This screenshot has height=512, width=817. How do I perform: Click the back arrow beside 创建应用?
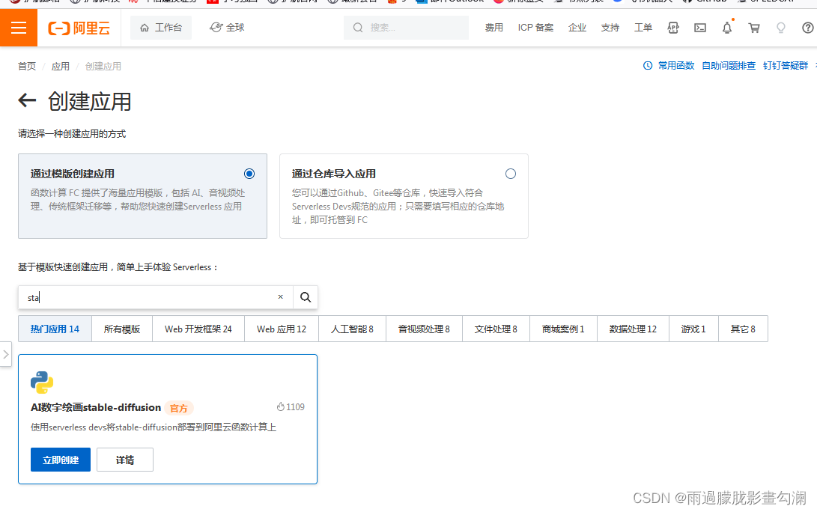click(x=27, y=100)
